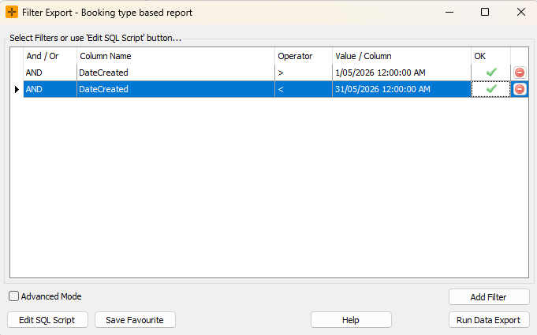This screenshot has width=537, height=335.
Task: Click the And / Or column header
Action: click(x=50, y=56)
